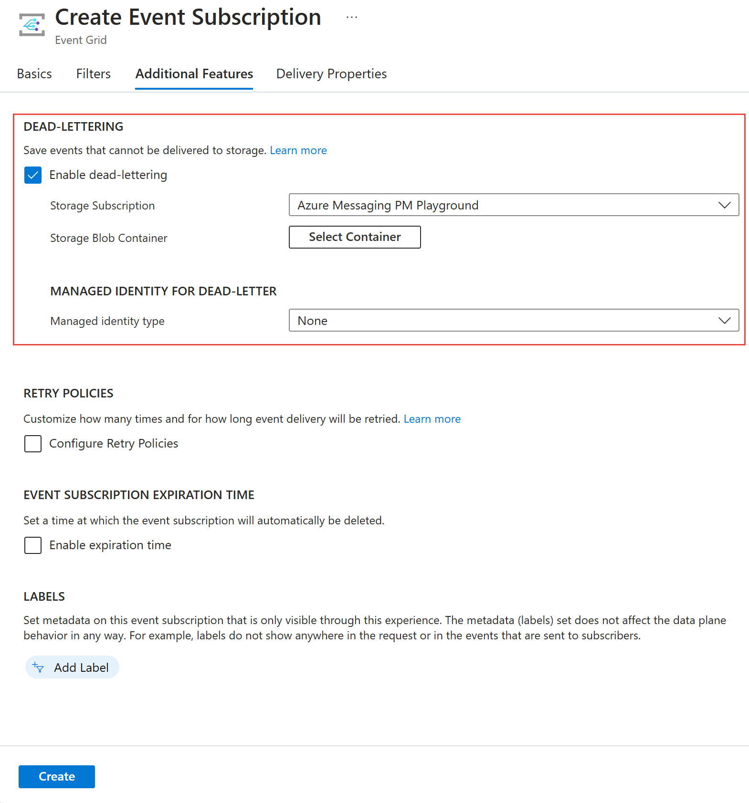Open retry policies Learn more link

pyautogui.click(x=432, y=419)
